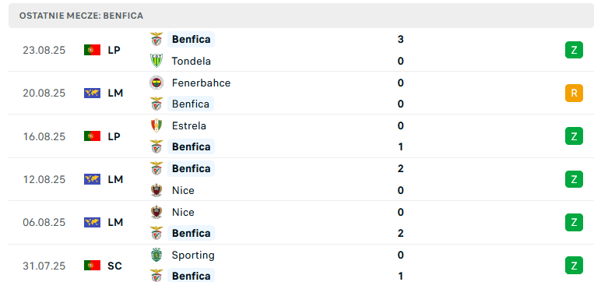Click the Sporting club crest icon
Image resolution: width=594 pixels, height=282 pixels.
(x=156, y=255)
